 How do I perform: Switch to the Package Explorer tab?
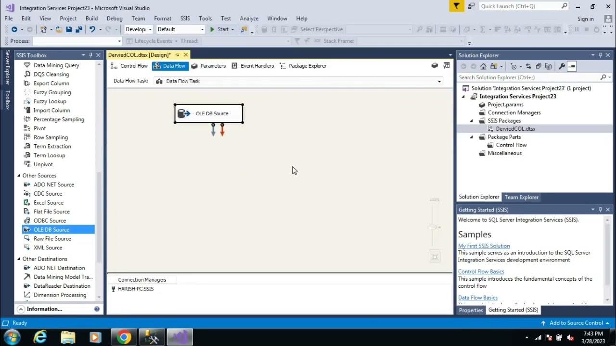pyautogui.click(x=303, y=66)
